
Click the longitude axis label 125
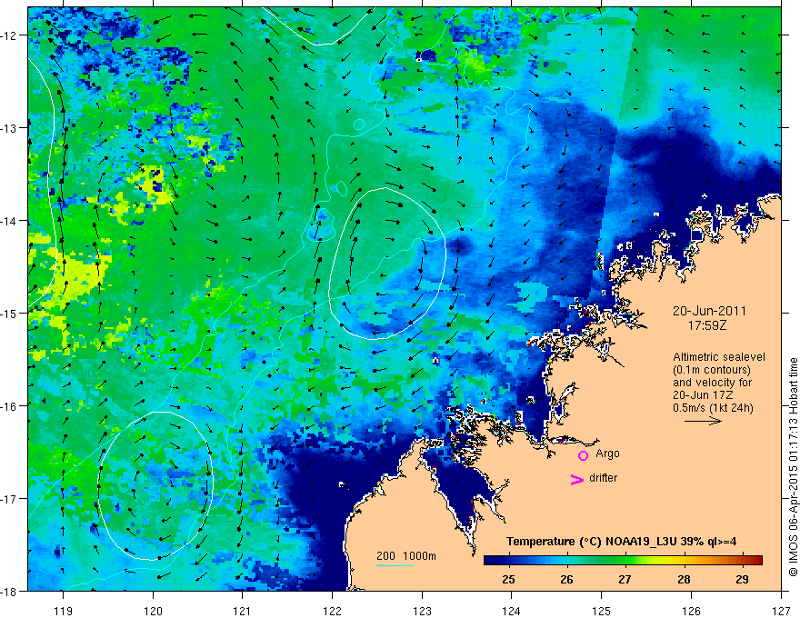[601, 611]
